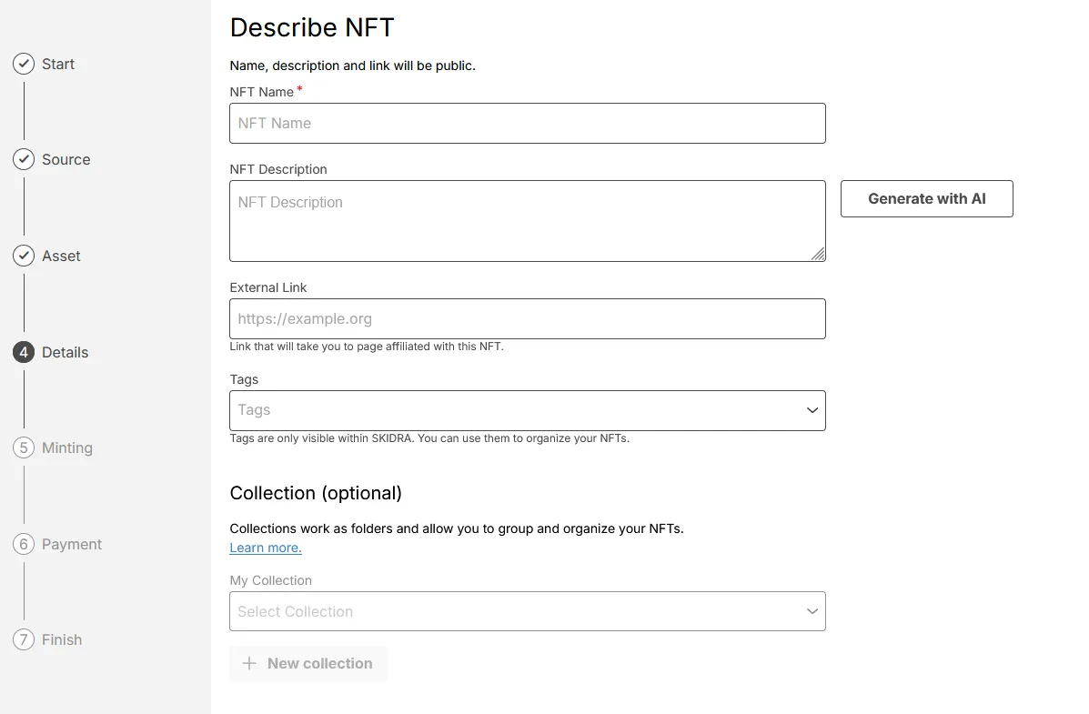Expand the Select Collection chevron arrow

point(812,611)
